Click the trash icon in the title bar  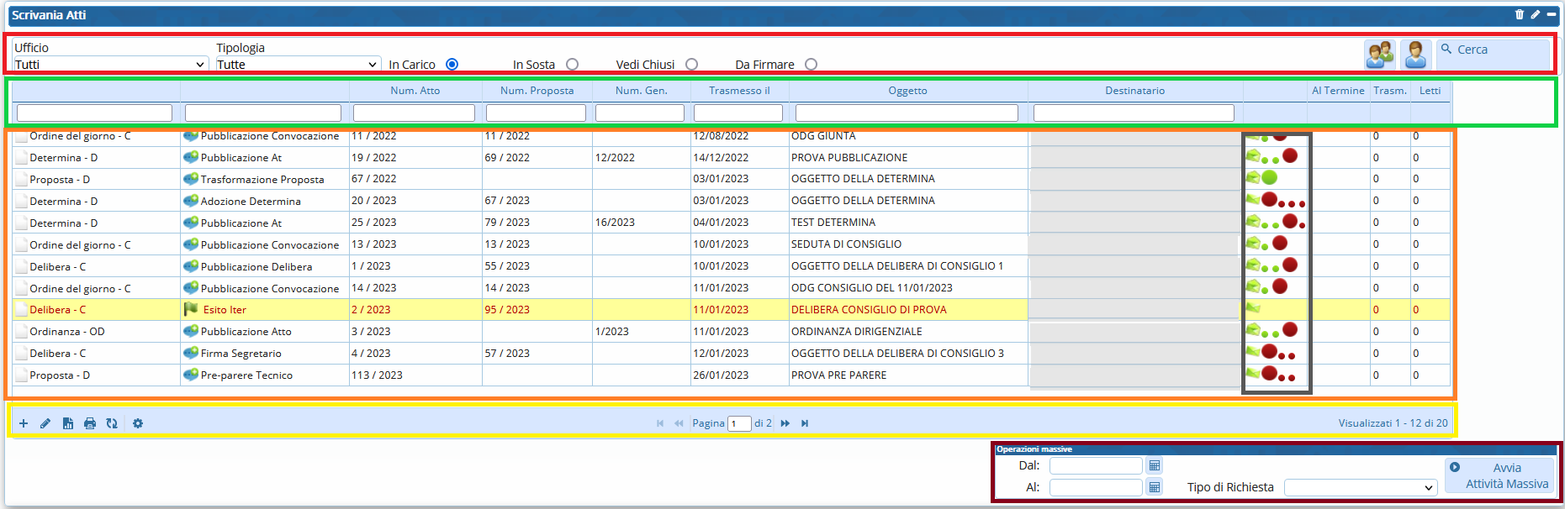click(1520, 14)
